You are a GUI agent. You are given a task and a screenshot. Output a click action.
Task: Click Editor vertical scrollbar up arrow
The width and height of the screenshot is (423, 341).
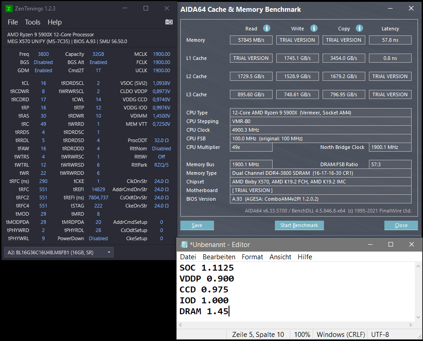tap(418, 266)
